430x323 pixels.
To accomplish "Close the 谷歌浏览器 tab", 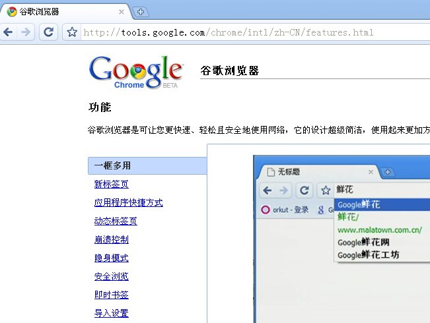I will tap(122, 12).
